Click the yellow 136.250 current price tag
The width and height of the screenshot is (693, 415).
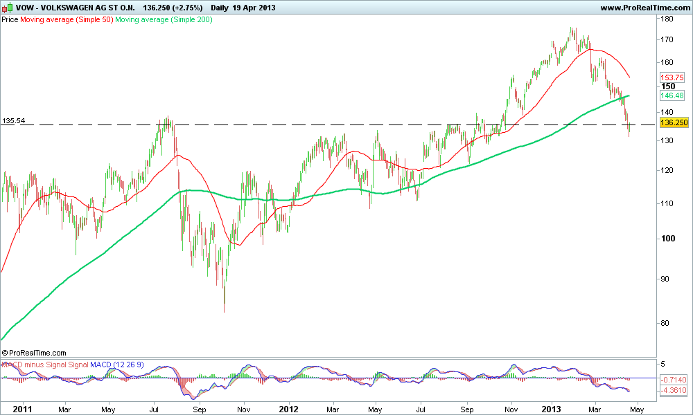tap(674, 122)
